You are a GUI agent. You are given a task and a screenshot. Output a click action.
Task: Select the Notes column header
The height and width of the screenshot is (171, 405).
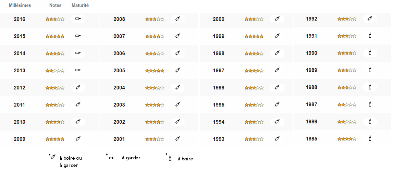click(56, 5)
